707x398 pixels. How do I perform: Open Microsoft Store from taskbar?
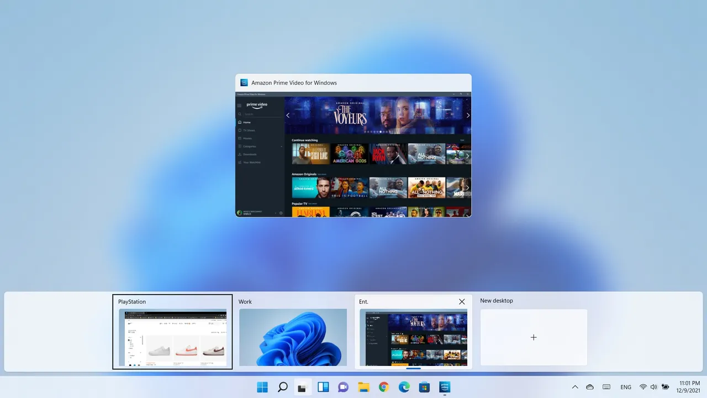pos(424,387)
